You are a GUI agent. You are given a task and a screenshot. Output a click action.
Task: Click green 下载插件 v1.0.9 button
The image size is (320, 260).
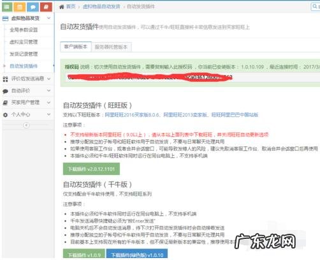[84, 254]
